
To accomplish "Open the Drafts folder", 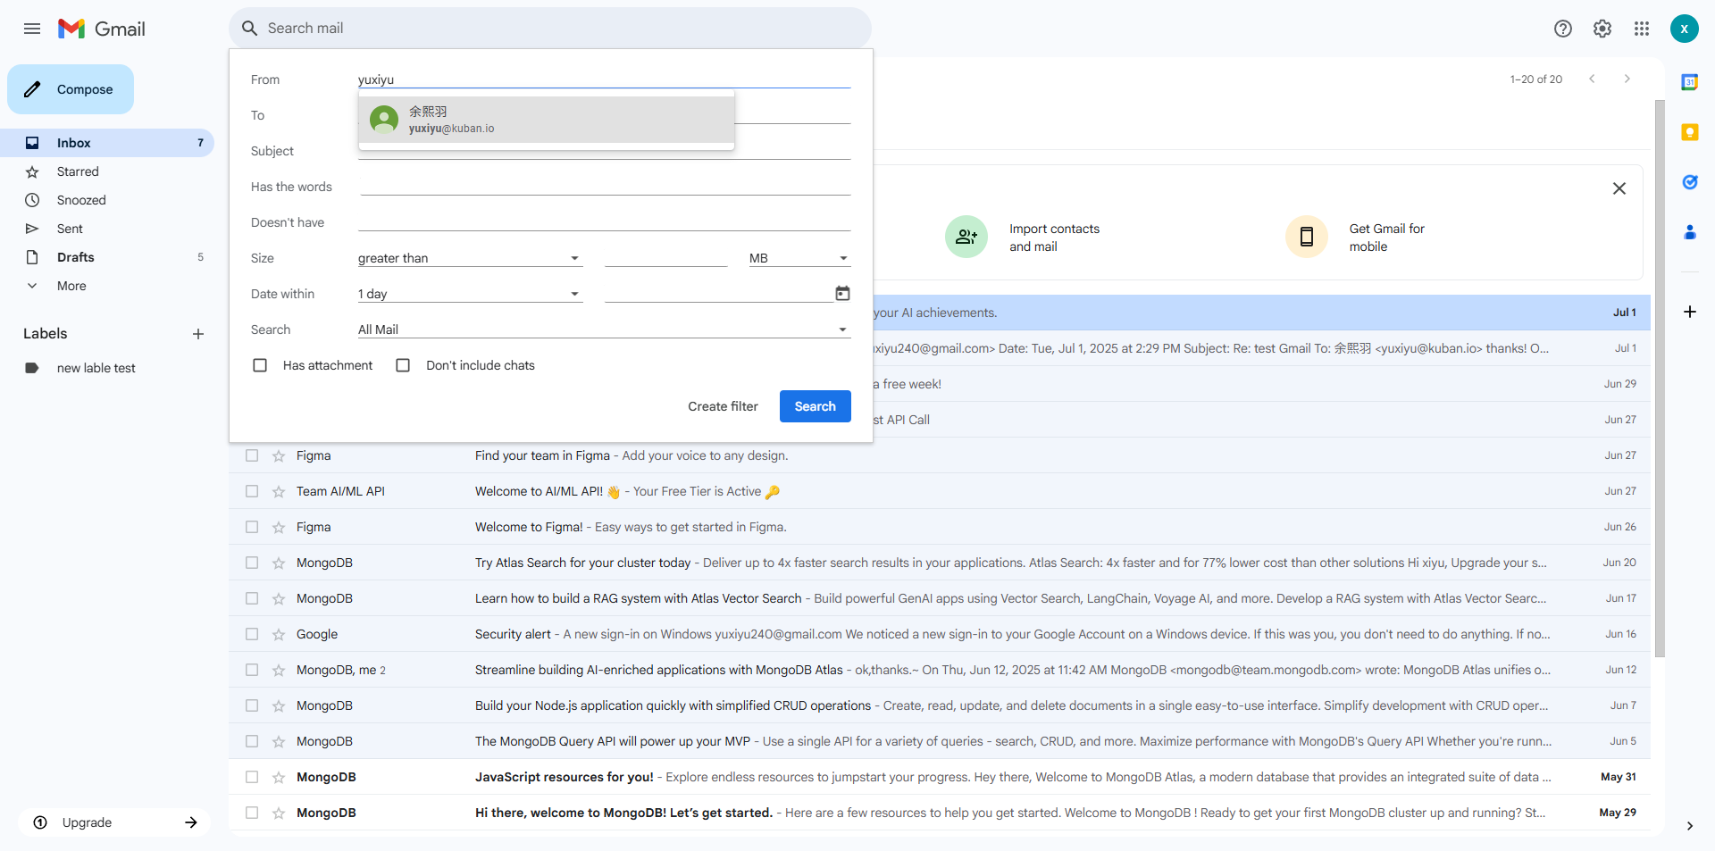I will pos(107,257).
